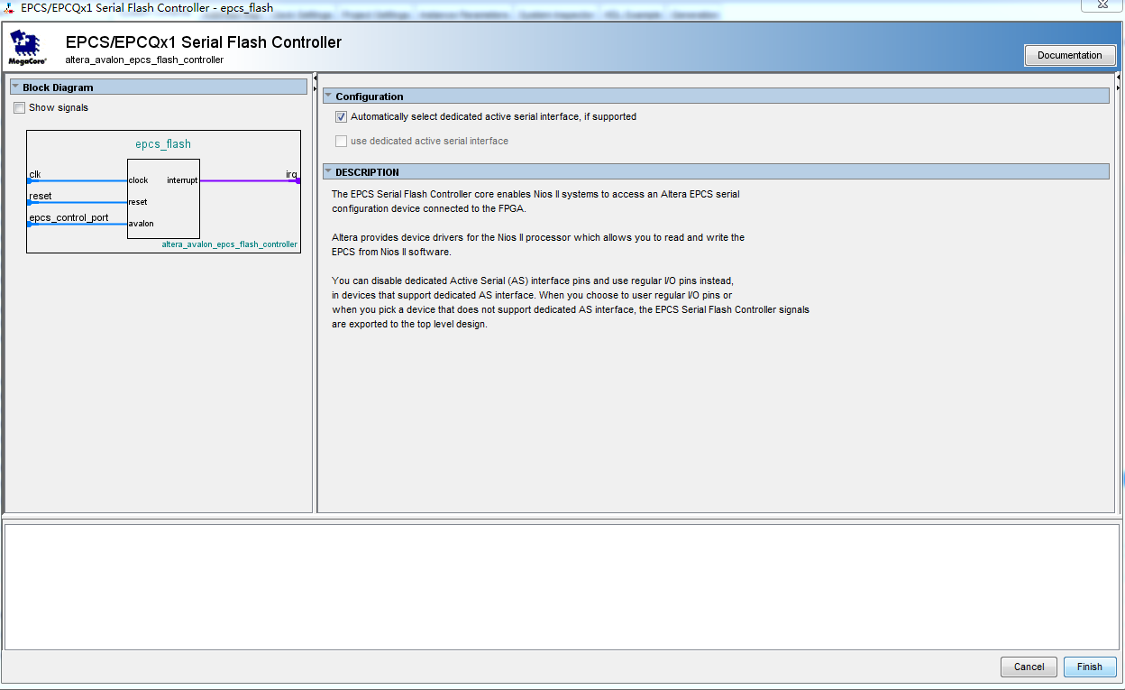
Task: Open the Documentation button
Action: tap(1070, 55)
